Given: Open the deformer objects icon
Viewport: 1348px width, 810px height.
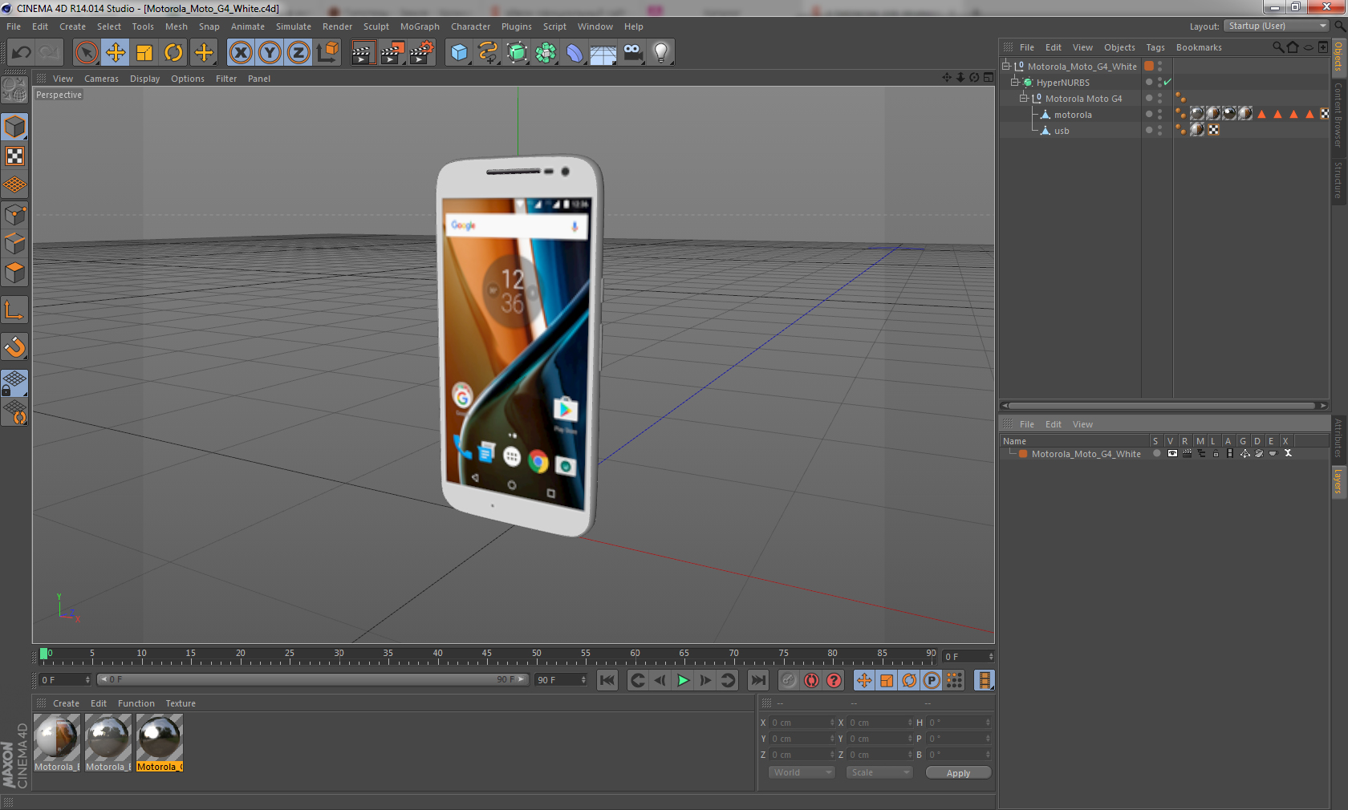Looking at the screenshot, I should [575, 53].
